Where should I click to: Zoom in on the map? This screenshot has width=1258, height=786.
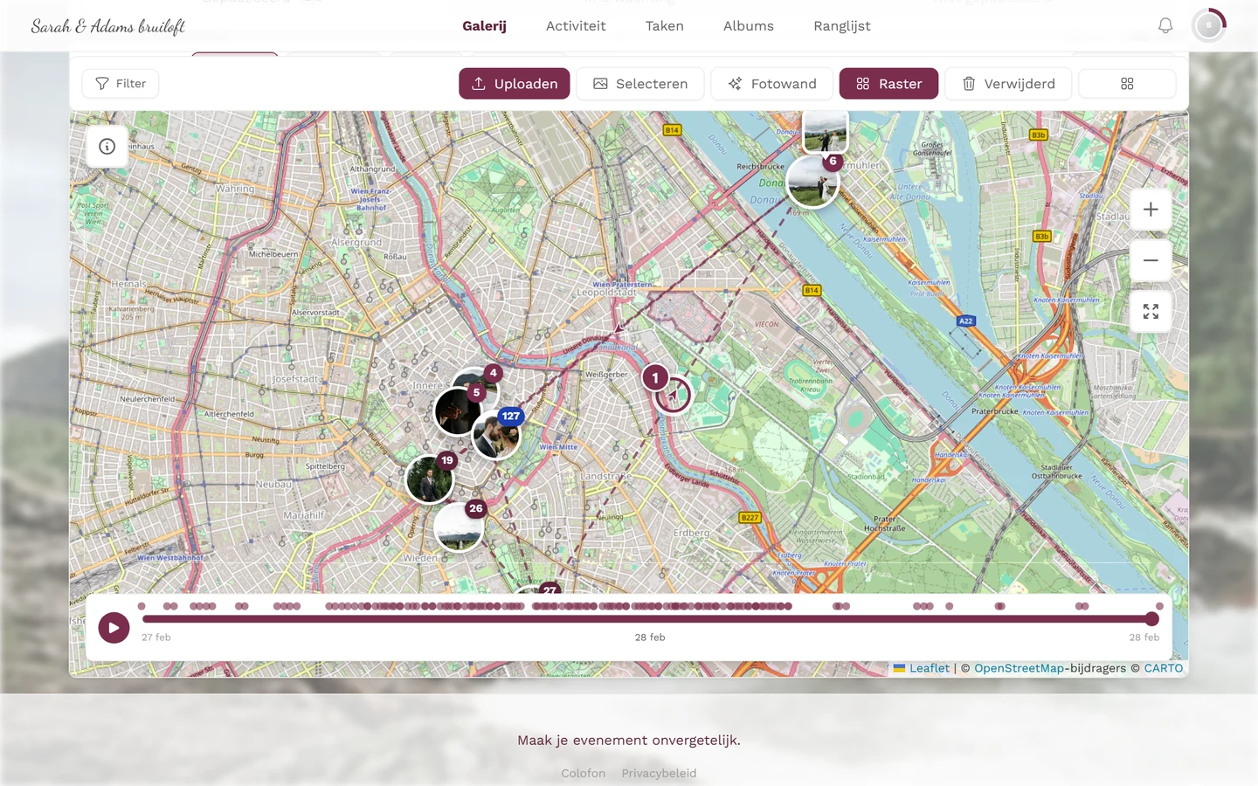(1151, 210)
